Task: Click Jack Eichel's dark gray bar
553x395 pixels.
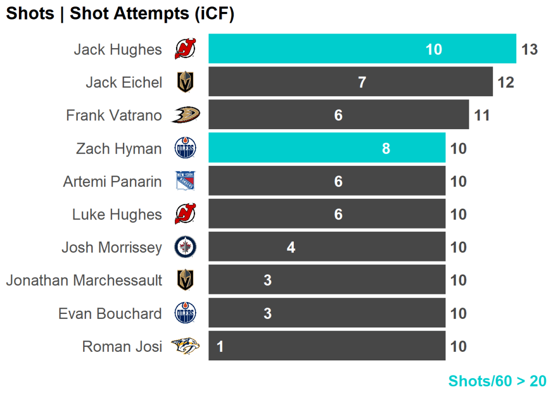Action: 350,82
